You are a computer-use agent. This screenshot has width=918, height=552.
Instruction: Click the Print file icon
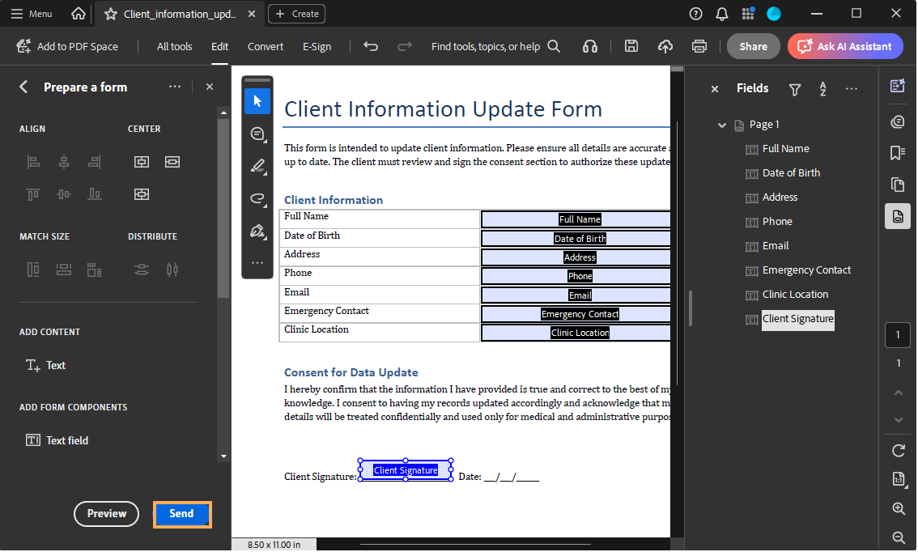[699, 46]
